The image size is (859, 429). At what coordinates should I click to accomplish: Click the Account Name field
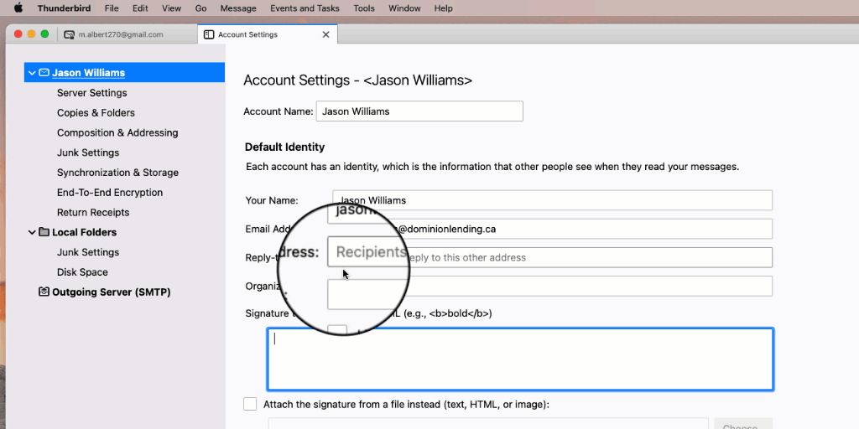pos(419,111)
